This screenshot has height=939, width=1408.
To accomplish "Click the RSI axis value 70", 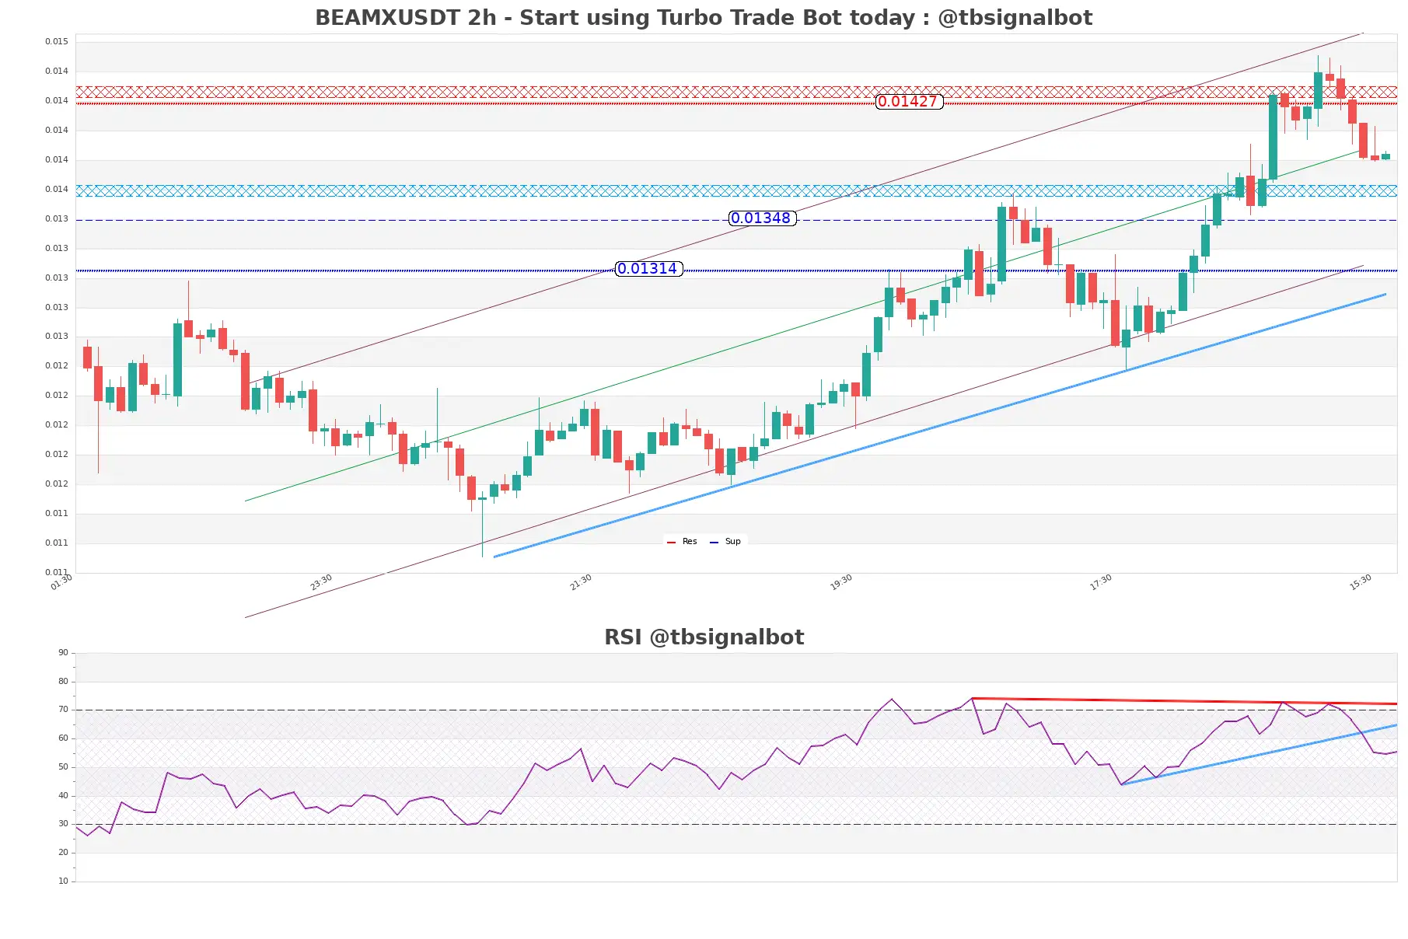I will click(63, 710).
